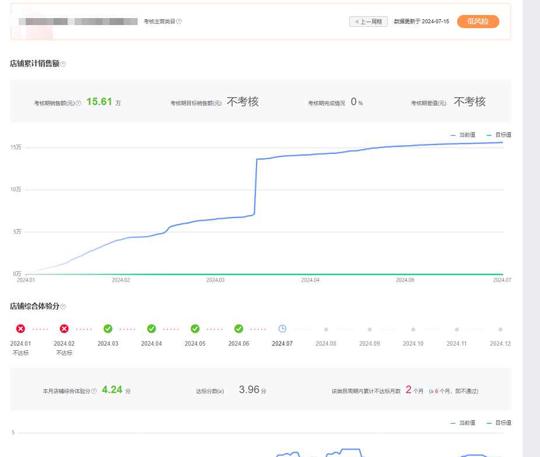Click green check icon for 2024.05
The height and width of the screenshot is (457, 540).
tap(195, 329)
